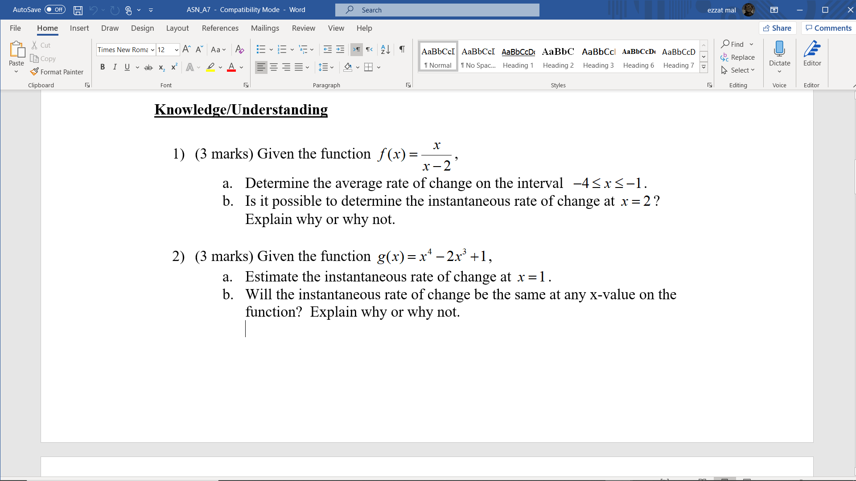Enable italic formatting
This screenshot has width=856, height=481.
115,67
